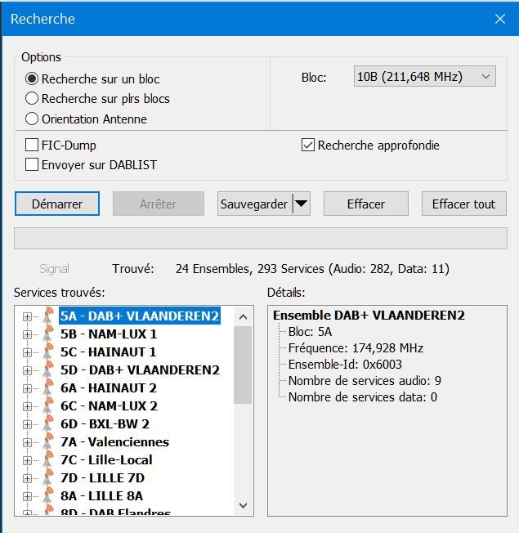Click the antenna icon beside 7C - Lille-Local
519x533 pixels.
pyautogui.click(x=48, y=459)
